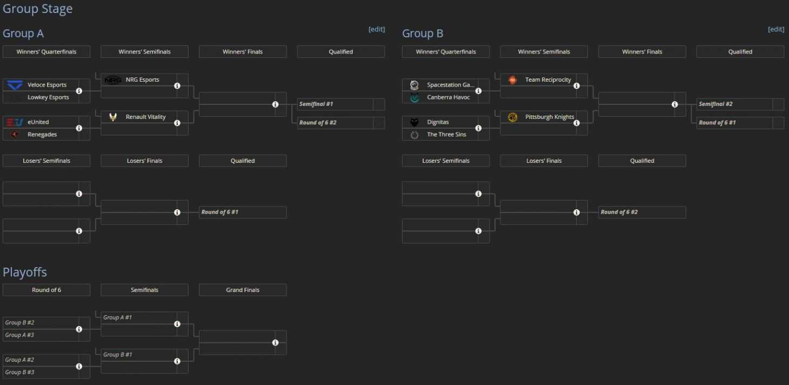Open info icon on Team Reciprocity semifinal match
The width and height of the screenshot is (789, 385).
point(577,85)
